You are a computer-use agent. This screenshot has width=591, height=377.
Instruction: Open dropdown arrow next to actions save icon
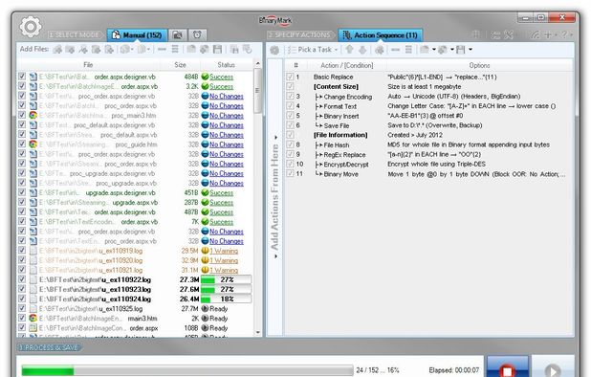coord(471,50)
